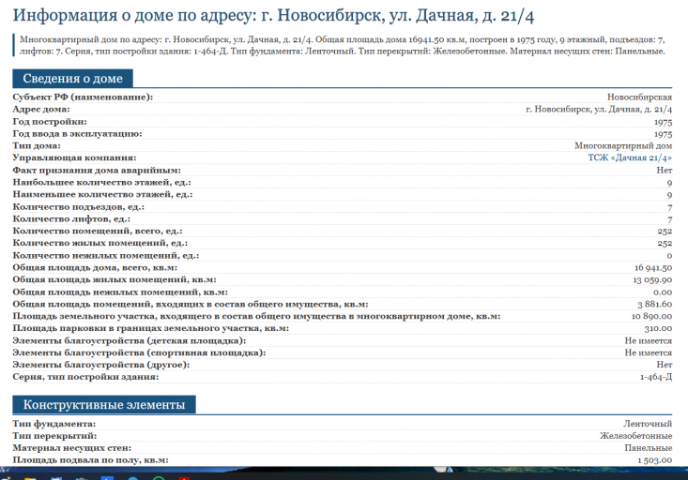The image size is (688, 480).
Task: Click the label Факт признания дома аварийным
Action: coord(97,170)
